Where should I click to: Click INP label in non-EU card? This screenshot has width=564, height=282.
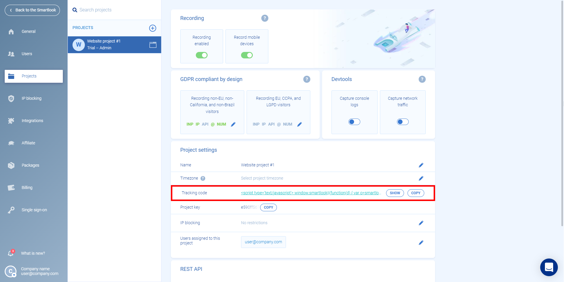point(190,124)
